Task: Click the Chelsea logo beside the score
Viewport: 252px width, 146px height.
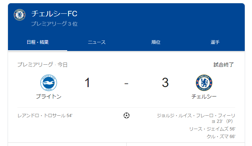Action: (204, 83)
